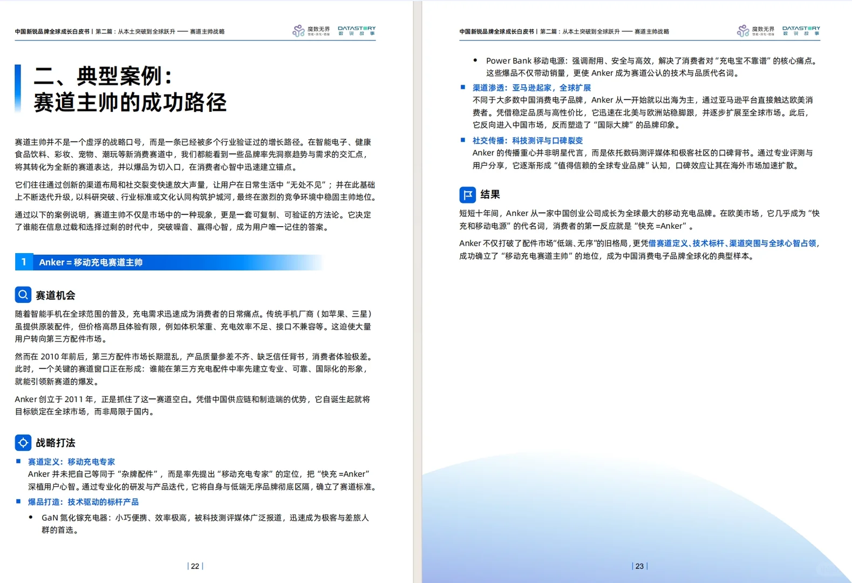The width and height of the screenshot is (852, 583).
Task: Click paragraph starting 通过以下的案例说明
Action: [x=193, y=221]
